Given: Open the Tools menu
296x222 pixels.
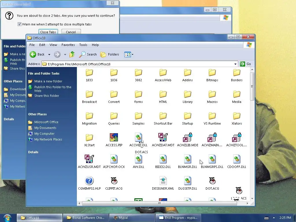Looking at the screenshot, I should pyautogui.click(x=83, y=45).
